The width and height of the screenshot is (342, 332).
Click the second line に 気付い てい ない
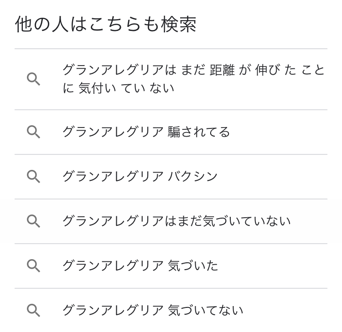pos(118,88)
